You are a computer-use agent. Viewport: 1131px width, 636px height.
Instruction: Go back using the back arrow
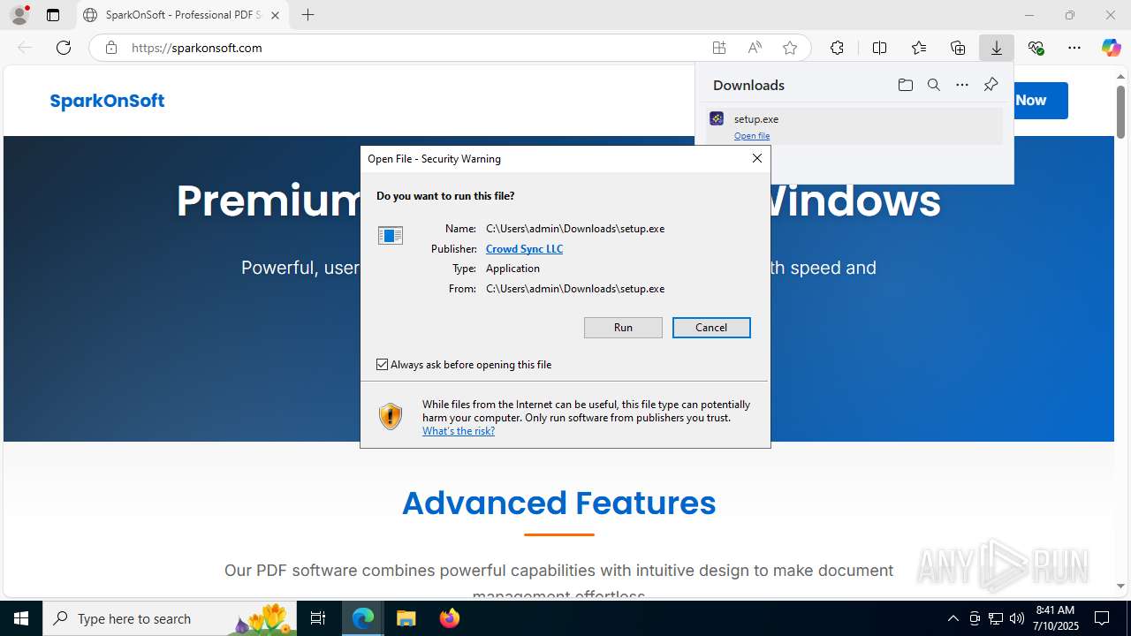25,48
